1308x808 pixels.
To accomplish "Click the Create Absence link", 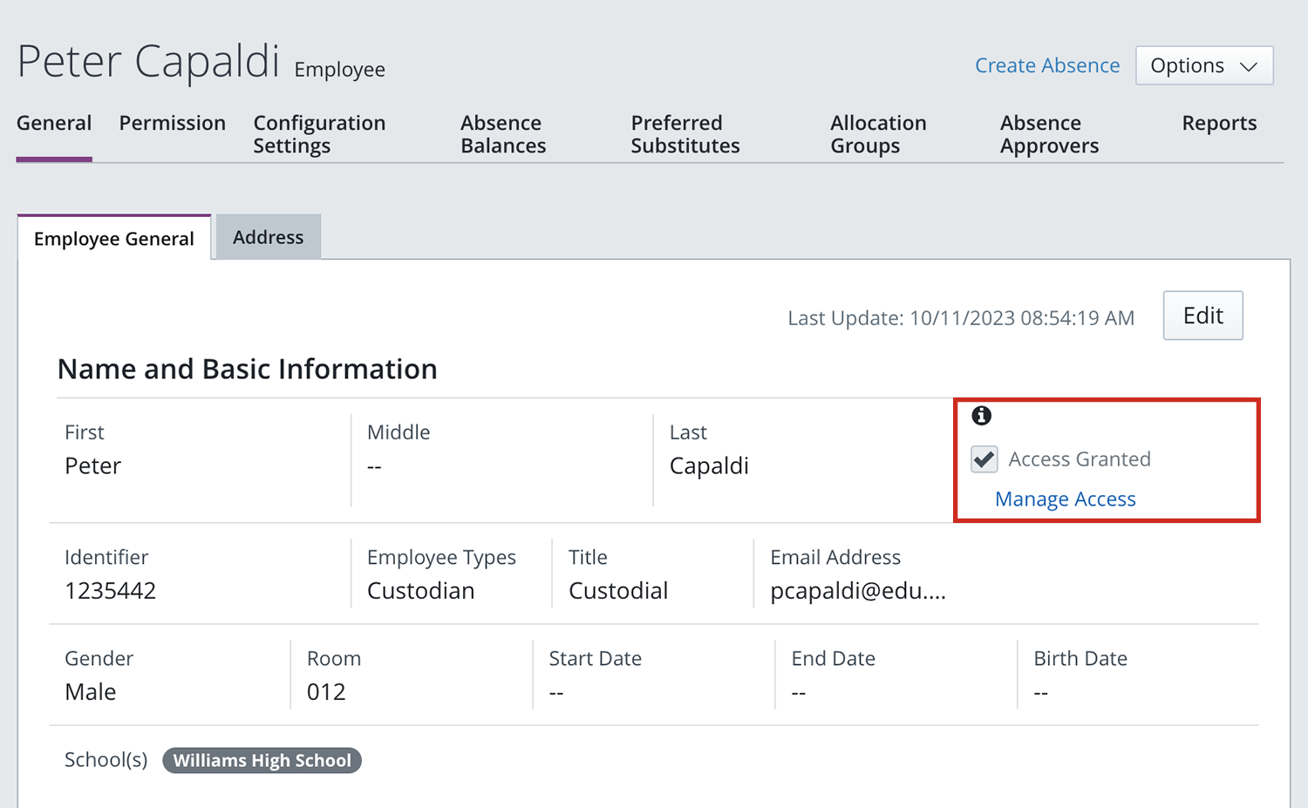I will pyautogui.click(x=1046, y=66).
